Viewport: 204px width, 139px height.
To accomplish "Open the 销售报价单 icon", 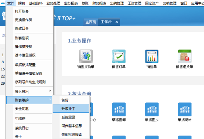I will tap(86, 56).
